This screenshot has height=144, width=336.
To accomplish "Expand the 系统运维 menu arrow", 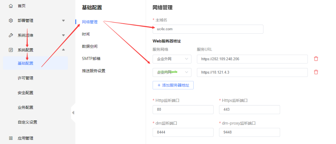I will 63,35.
